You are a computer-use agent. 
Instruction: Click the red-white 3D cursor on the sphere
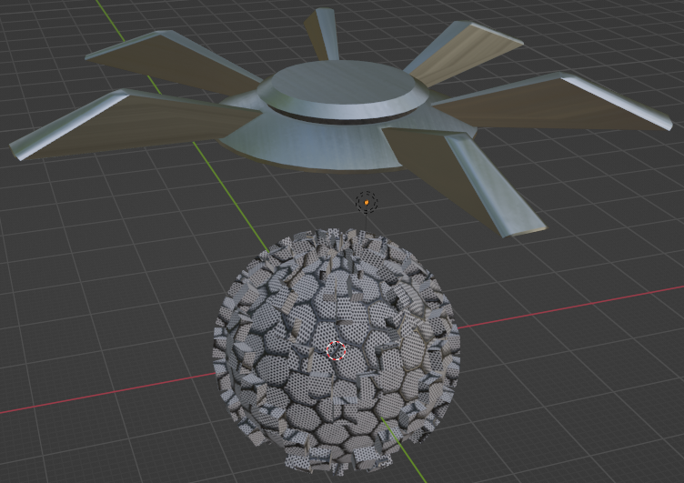[337, 350]
